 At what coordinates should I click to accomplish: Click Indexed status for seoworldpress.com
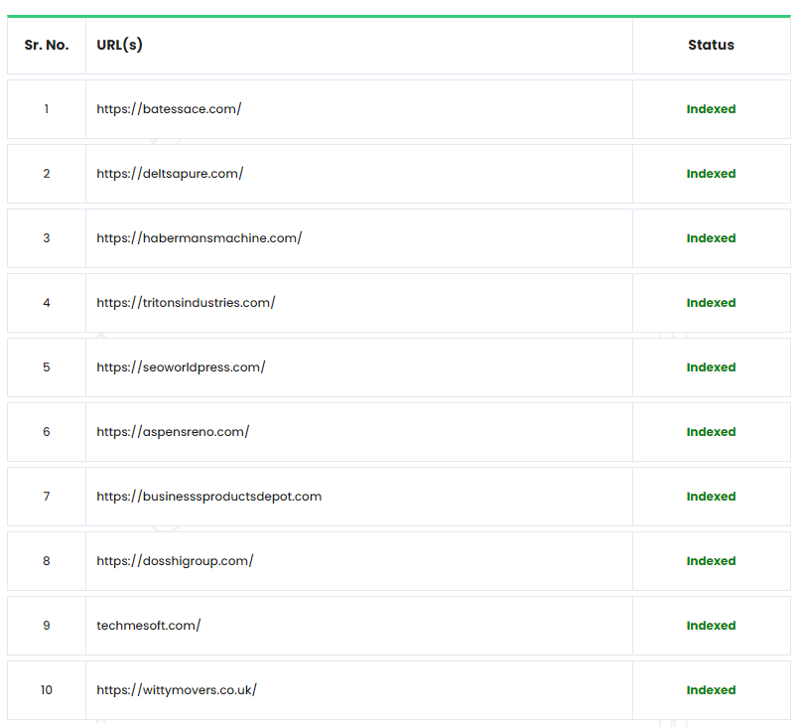tap(711, 367)
